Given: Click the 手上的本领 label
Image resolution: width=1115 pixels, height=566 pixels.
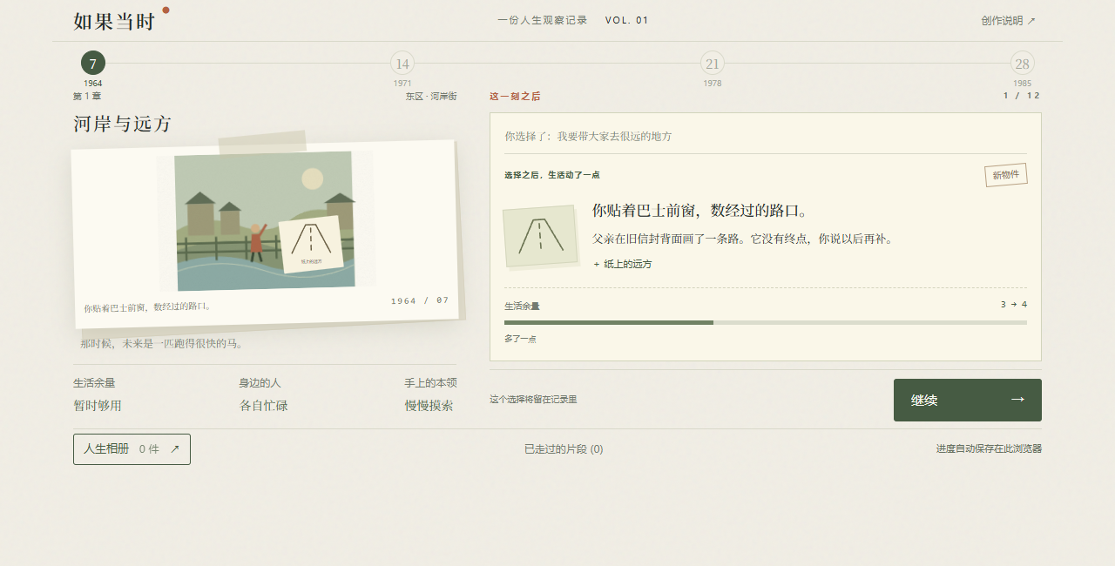Looking at the screenshot, I should point(430,383).
